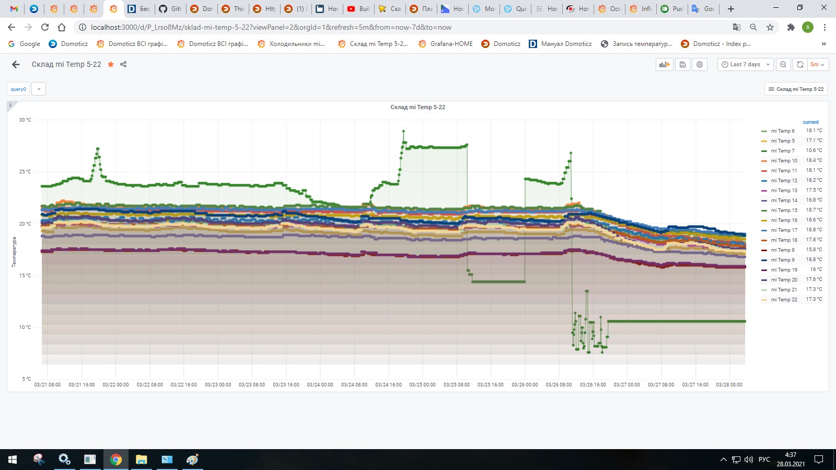The height and width of the screenshot is (470, 836).
Task: Toggle visibility of the mi Temp 19 series
Action: click(784, 269)
